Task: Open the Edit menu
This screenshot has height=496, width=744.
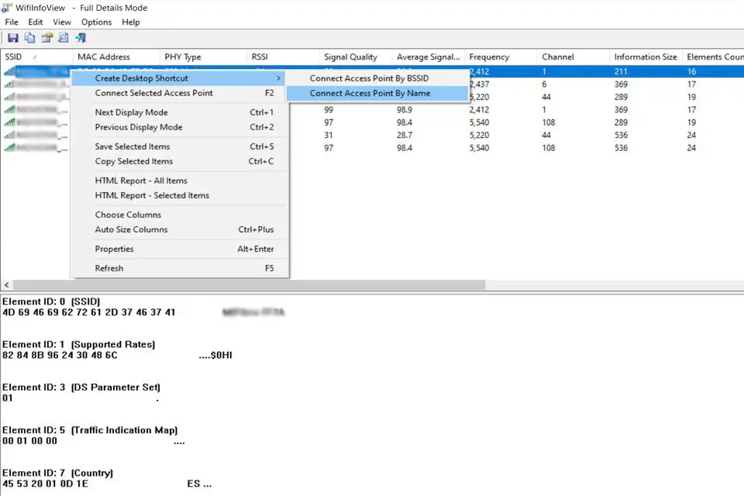Action: [x=35, y=22]
